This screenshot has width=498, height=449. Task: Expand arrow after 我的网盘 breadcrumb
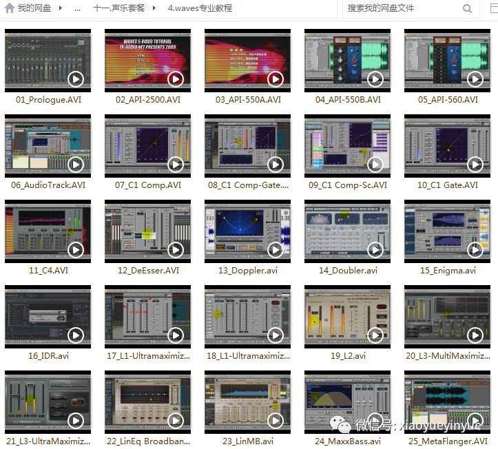61,8
